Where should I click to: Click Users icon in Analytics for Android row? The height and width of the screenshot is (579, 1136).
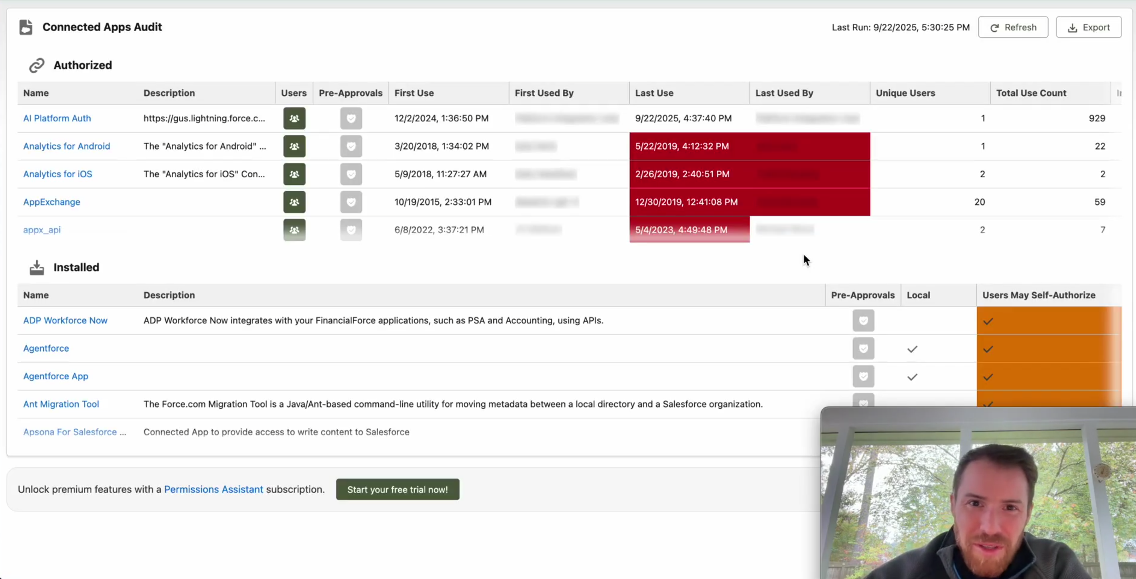[x=294, y=146]
